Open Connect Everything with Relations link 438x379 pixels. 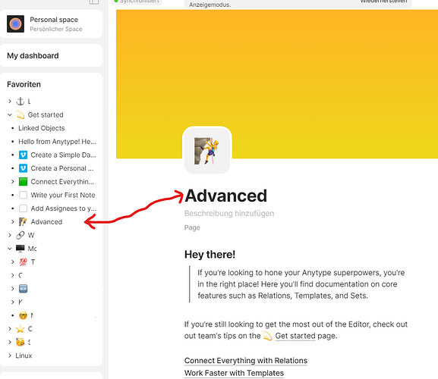[246, 361]
